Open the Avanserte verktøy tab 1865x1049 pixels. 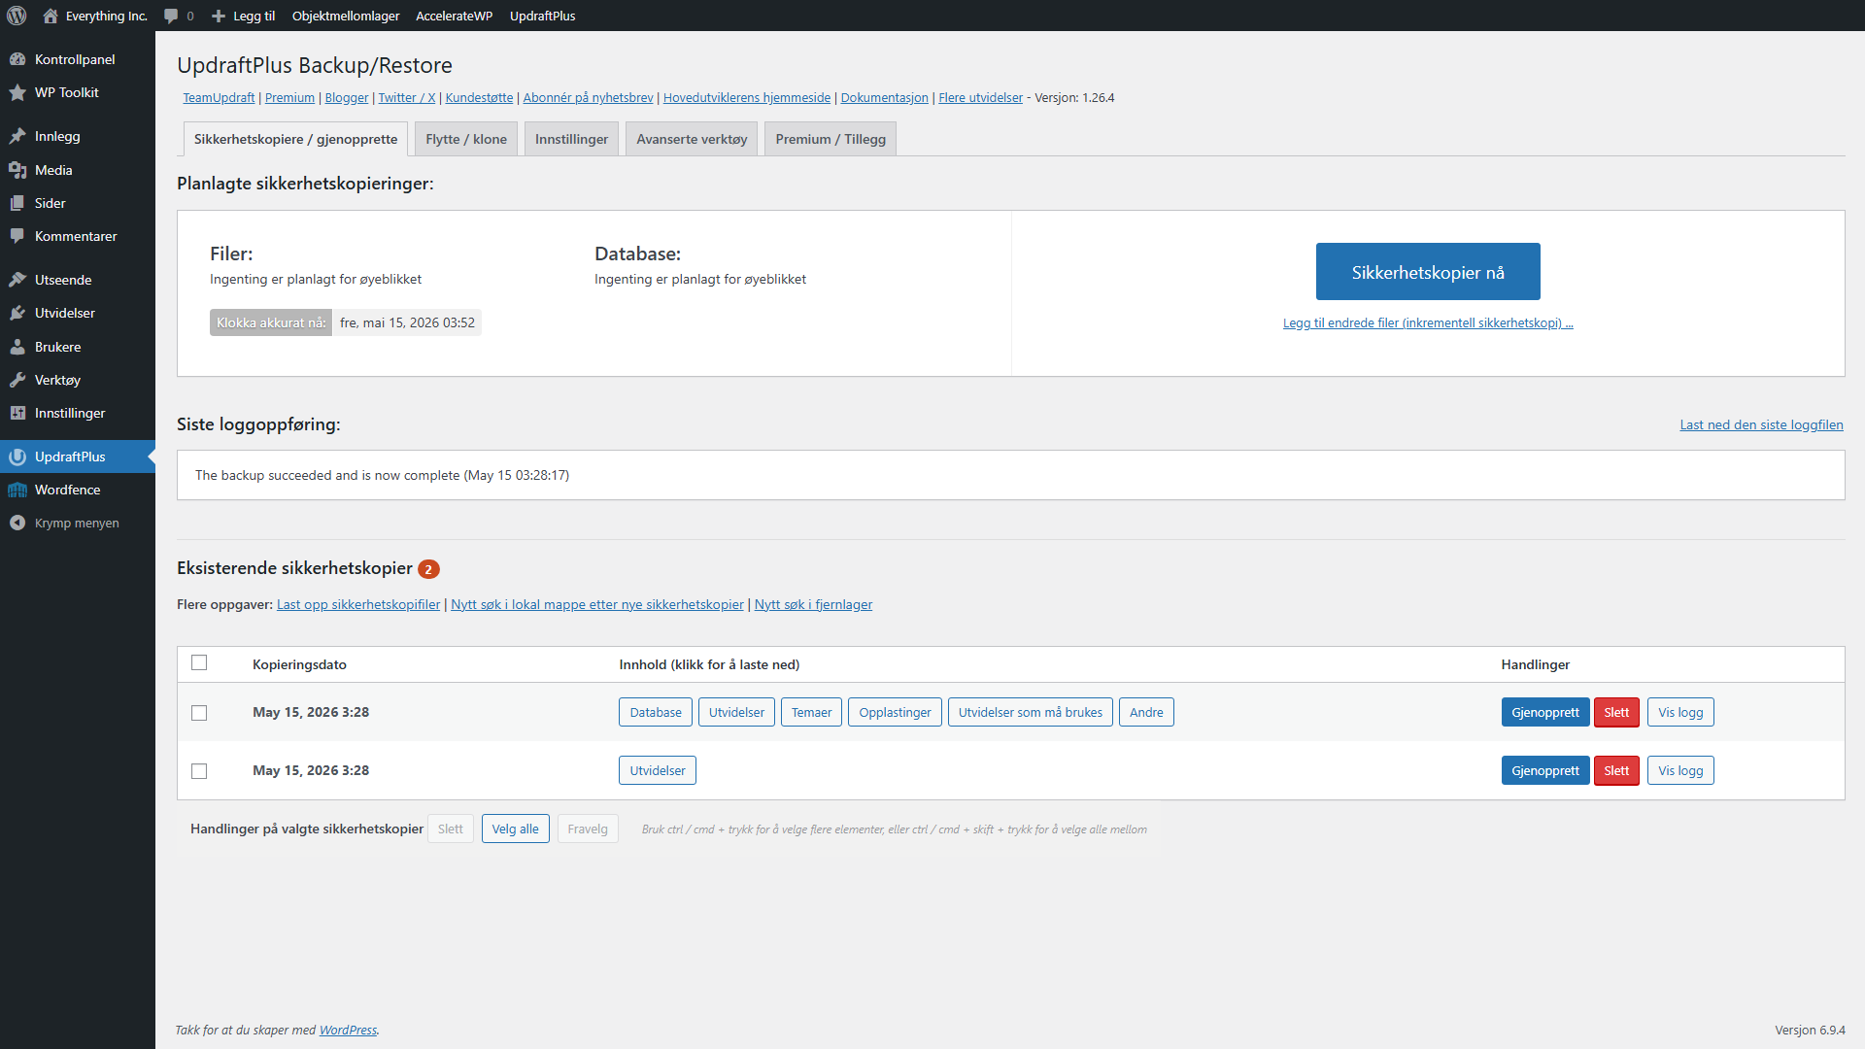[692, 139]
